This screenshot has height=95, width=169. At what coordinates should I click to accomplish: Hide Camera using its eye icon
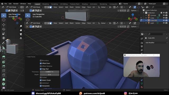pos(164,15)
